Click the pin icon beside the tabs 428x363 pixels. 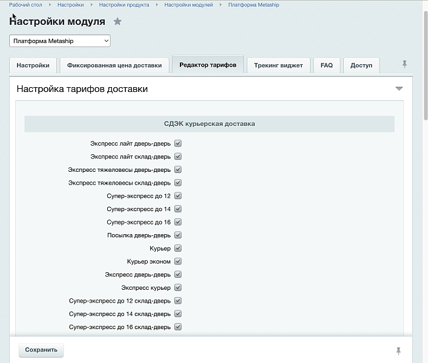404,64
